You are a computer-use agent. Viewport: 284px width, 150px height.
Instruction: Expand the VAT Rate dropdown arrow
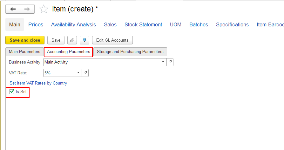click(x=78, y=73)
